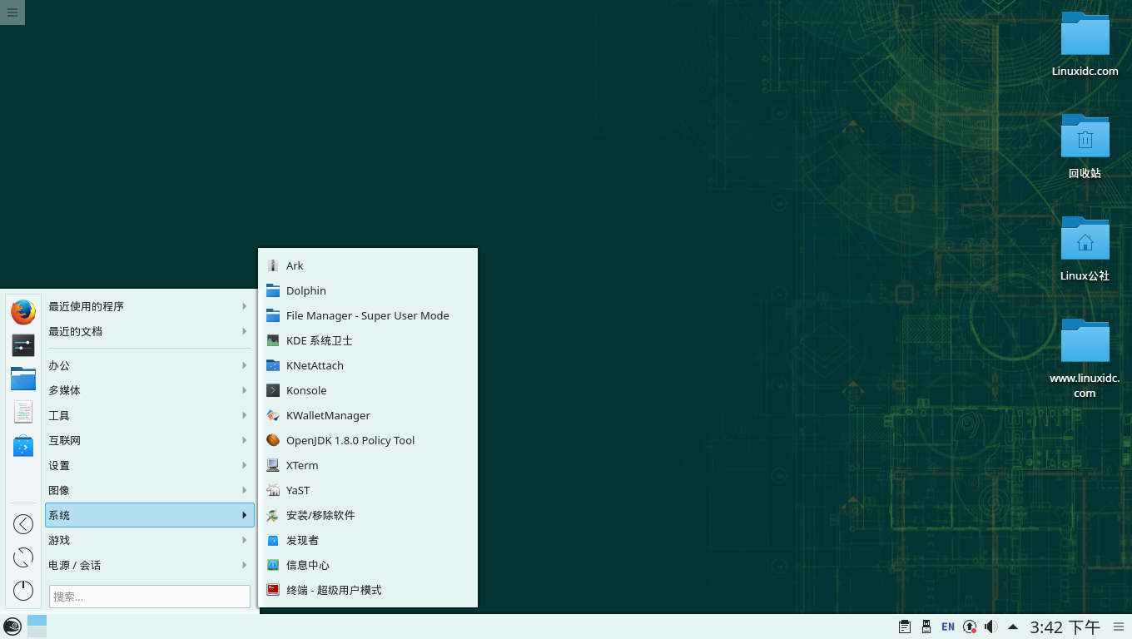The image size is (1132, 639).
Task: Open System Settings icon in favorites sidebar
Action: point(23,345)
